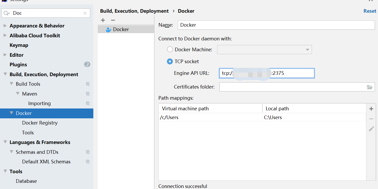Click the Name input field

click(276, 25)
